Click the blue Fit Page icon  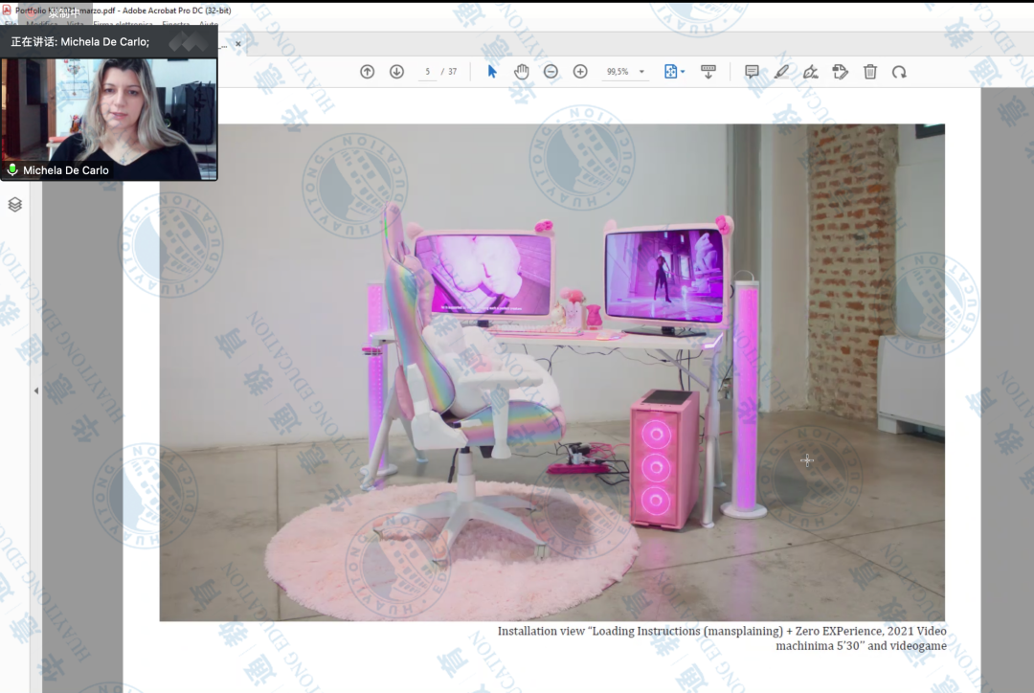pyautogui.click(x=670, y=72)
